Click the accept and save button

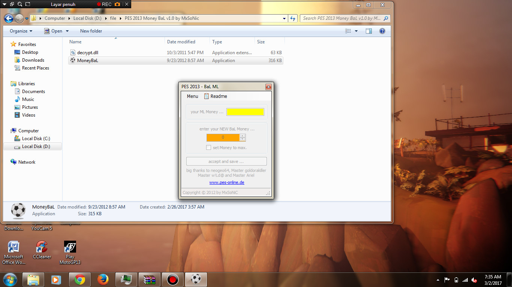coord(226,161)
